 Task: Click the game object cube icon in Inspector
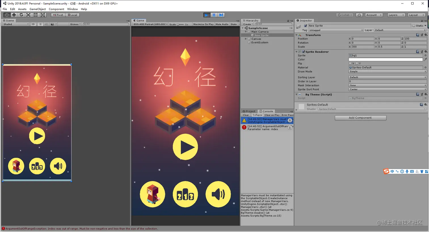pyautogui.click(x=298, y=26)
